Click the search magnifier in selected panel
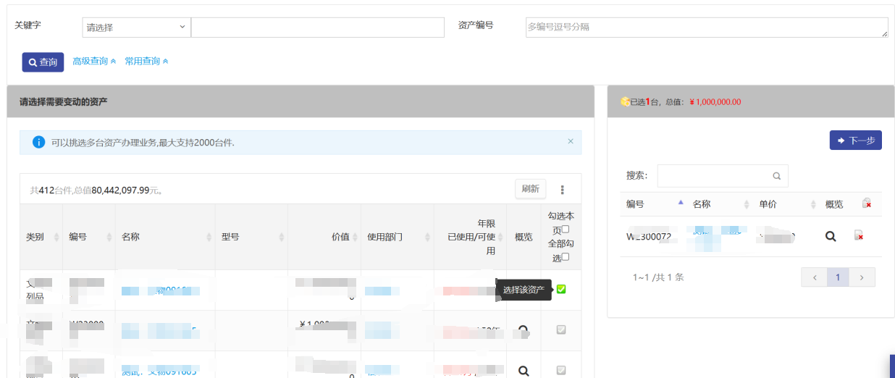This screenshot has width=895, height=378. coord(776,176)
